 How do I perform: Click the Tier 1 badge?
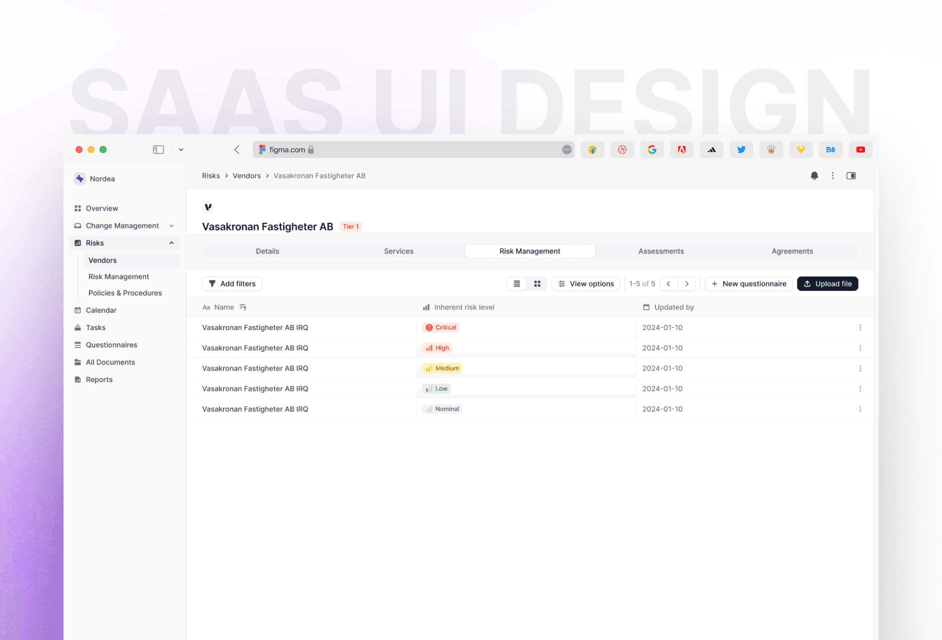tap(350, 226)
